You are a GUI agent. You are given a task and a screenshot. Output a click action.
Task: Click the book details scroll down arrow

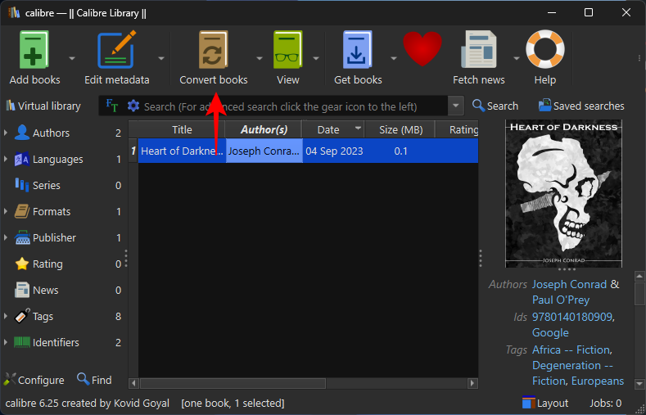pyautogui.click(x=639, y=384)
